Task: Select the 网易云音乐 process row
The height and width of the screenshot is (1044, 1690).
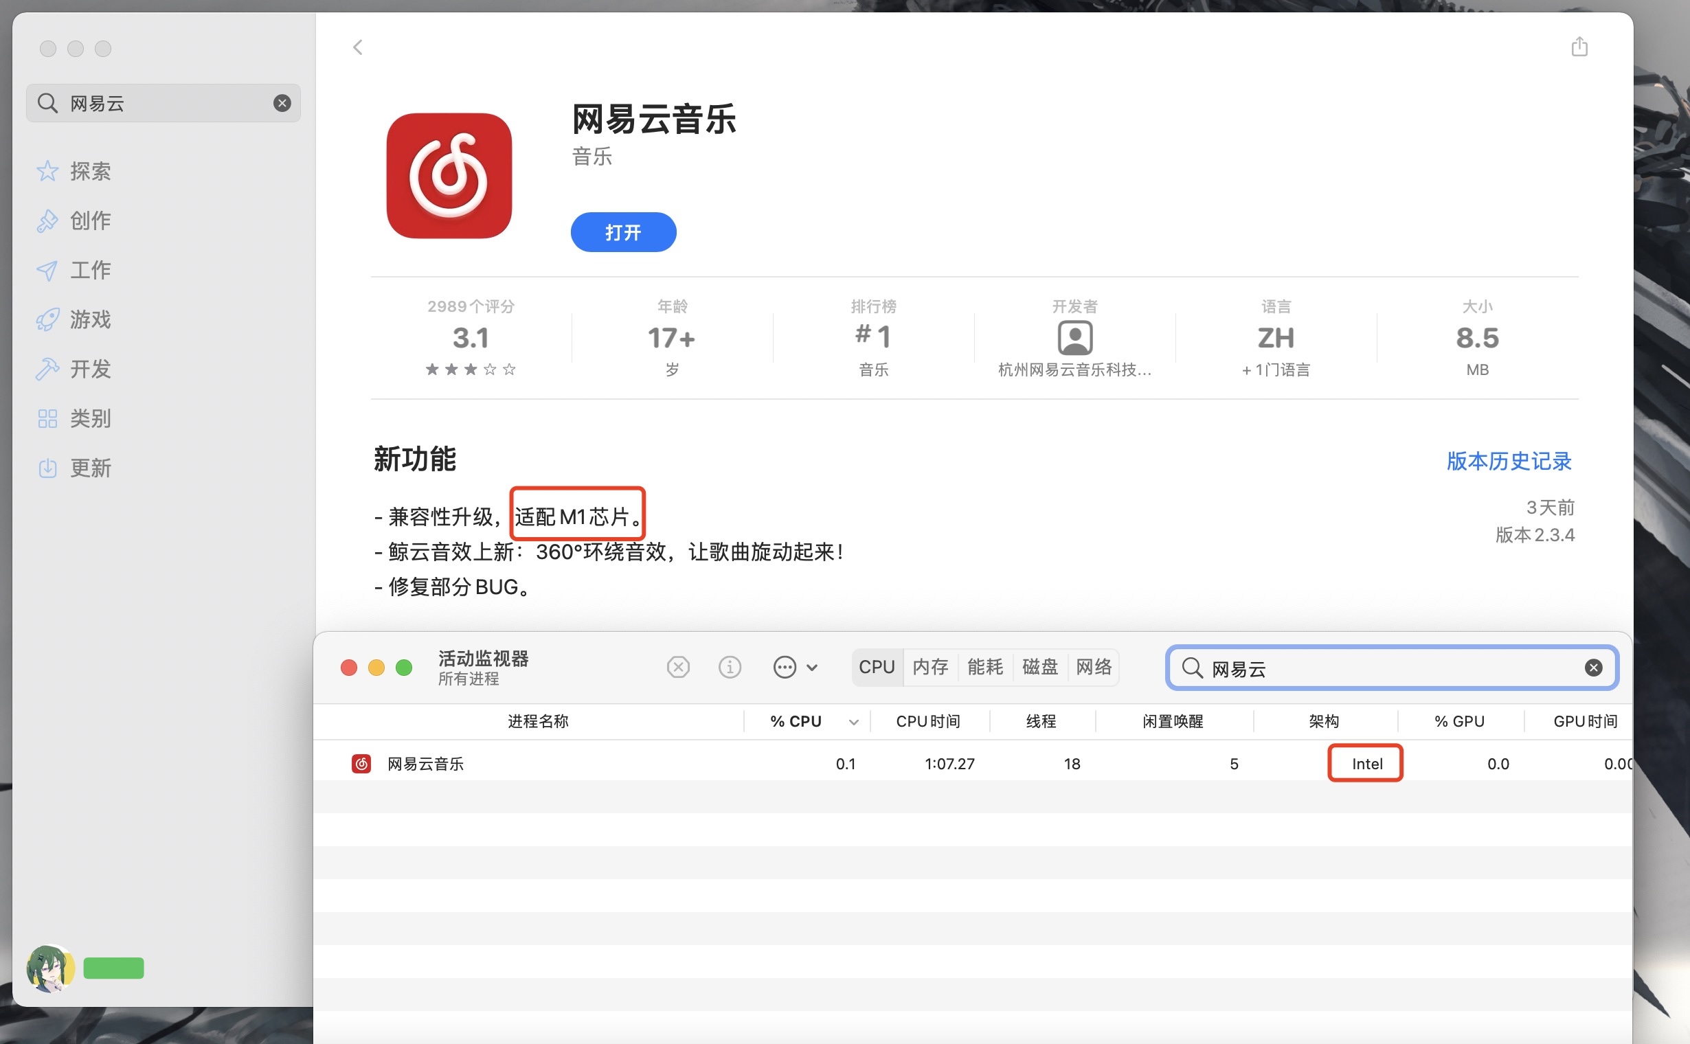Action: [x=425, y=764]
